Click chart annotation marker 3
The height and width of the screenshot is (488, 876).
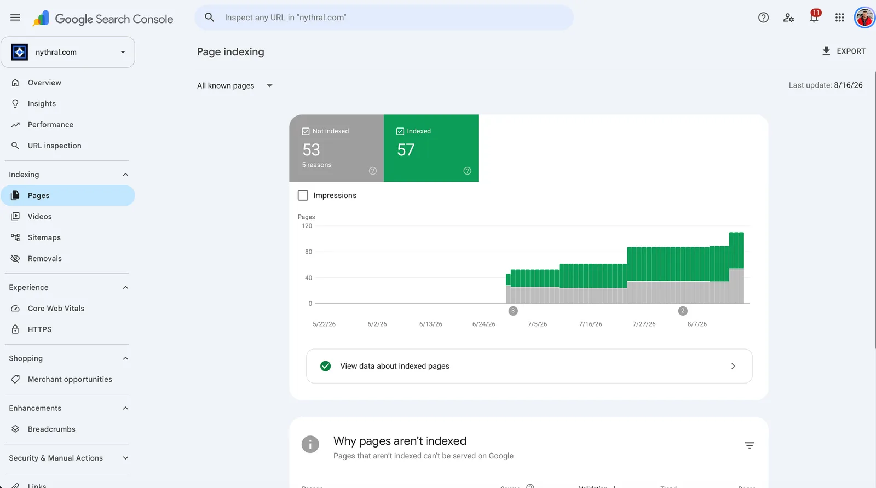[x=513, y=311]
